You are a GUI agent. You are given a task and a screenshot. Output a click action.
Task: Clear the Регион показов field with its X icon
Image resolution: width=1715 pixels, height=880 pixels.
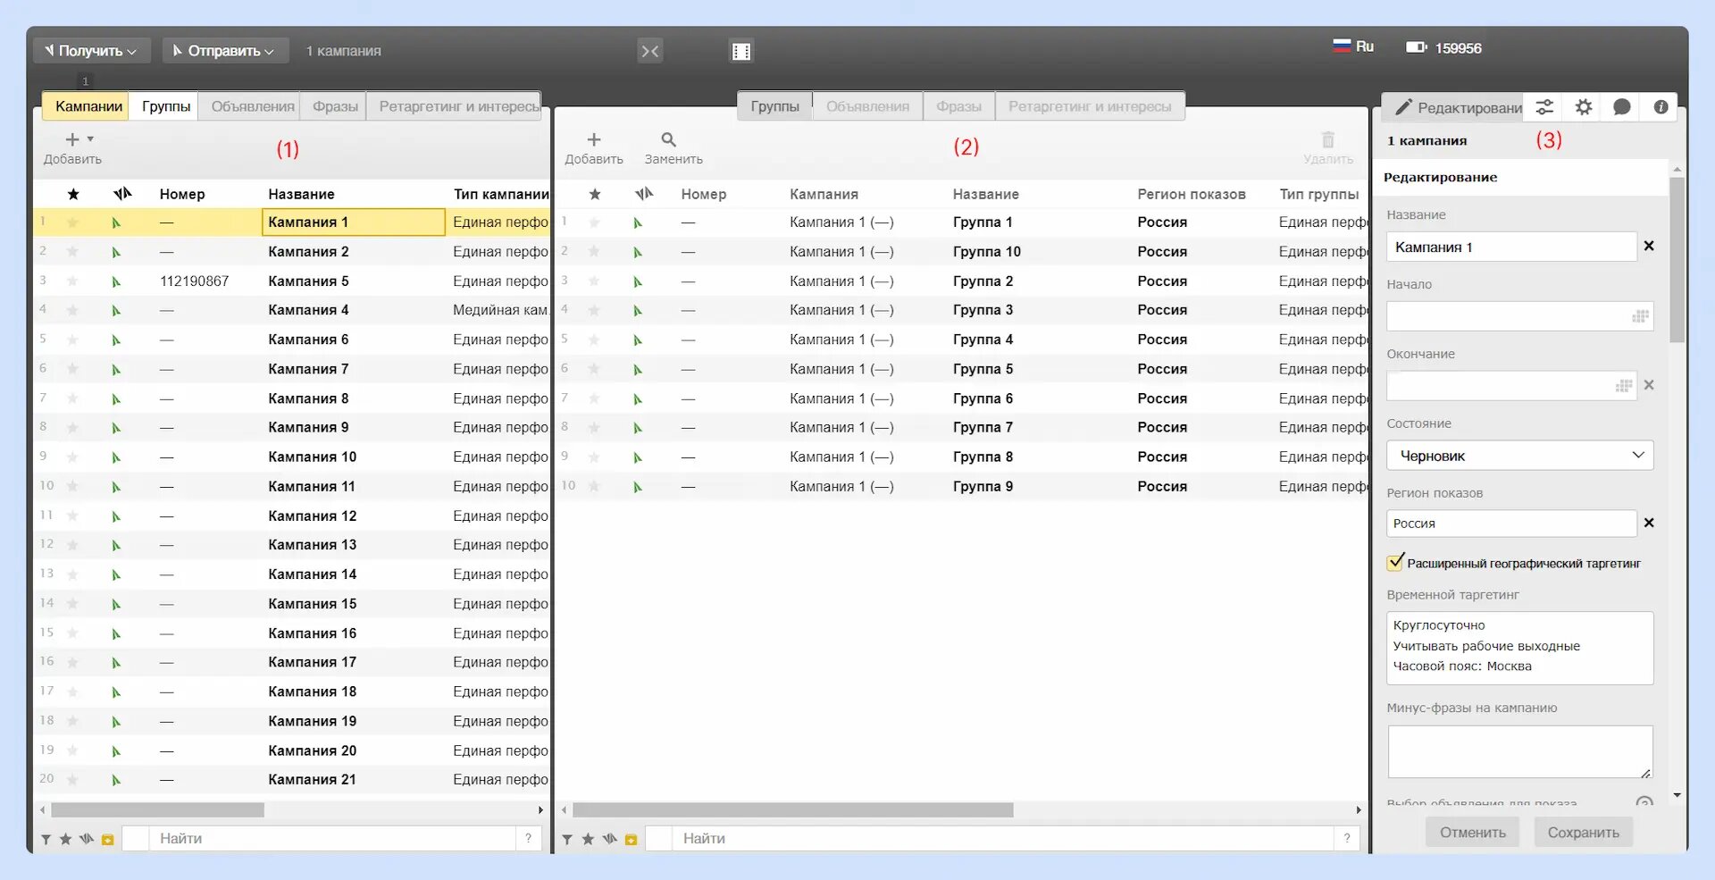(1649, 523)
